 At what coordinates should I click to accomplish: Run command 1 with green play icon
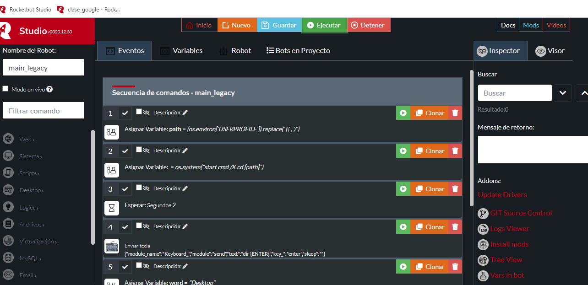click(403, 113)
